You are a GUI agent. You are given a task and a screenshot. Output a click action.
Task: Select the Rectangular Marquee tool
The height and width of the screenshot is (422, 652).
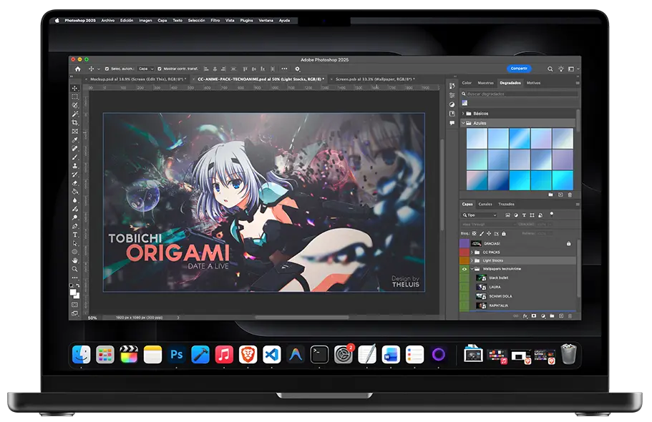coord(75,97)
